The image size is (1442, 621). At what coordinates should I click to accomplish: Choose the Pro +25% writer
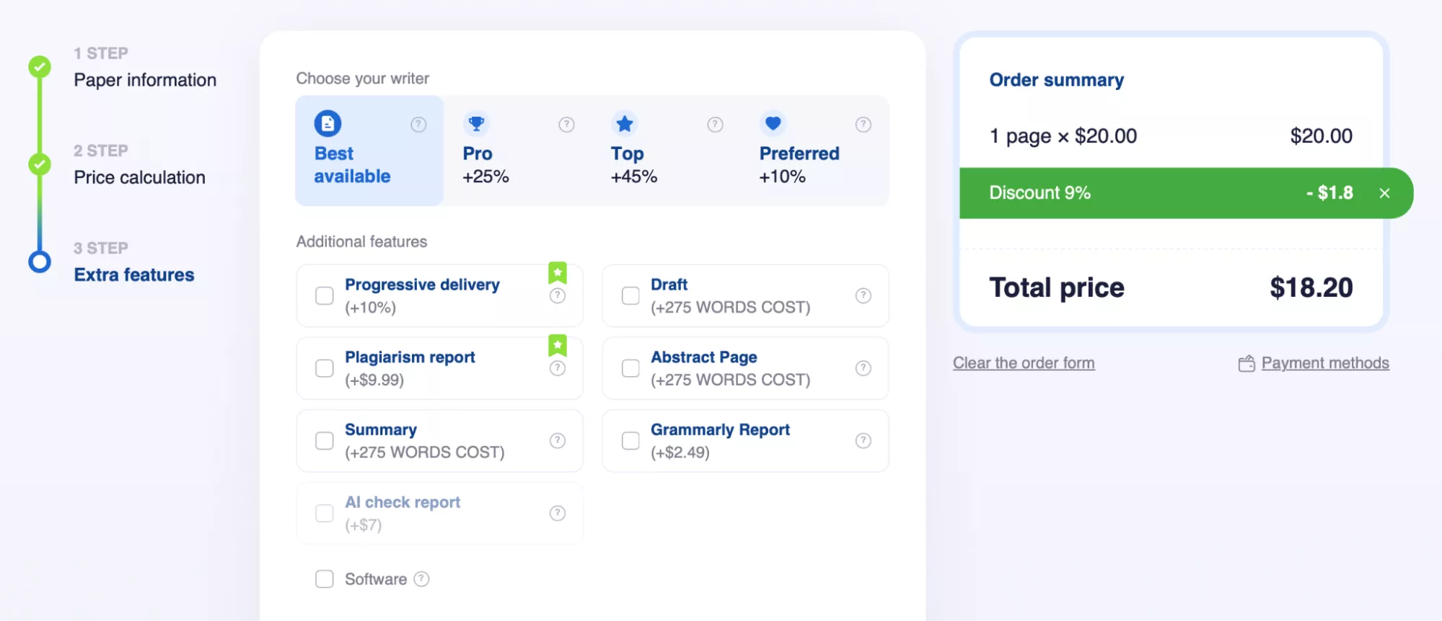518,151
